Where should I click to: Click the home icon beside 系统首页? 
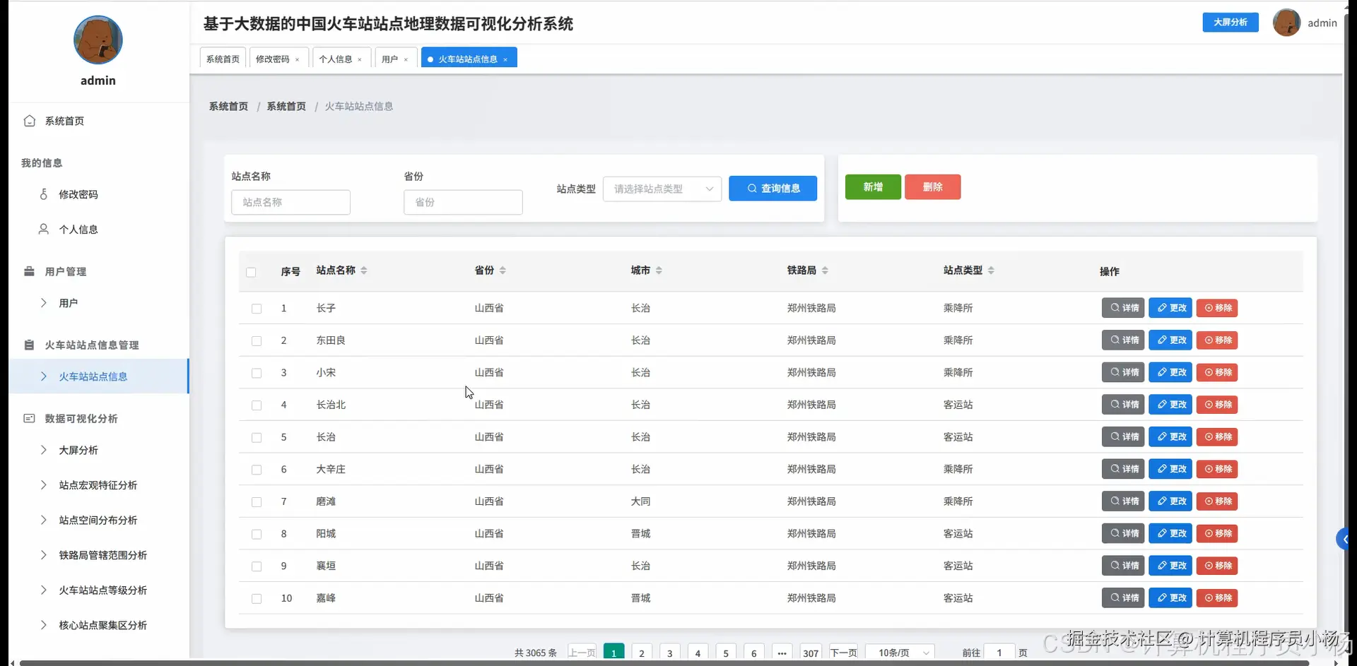click(30, 121)
